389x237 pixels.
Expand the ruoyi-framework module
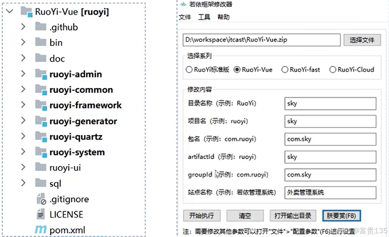tap(23, 105)
